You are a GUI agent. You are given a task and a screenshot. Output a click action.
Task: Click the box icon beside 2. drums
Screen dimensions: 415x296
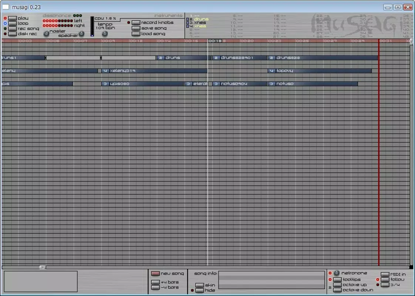(188, 19)
